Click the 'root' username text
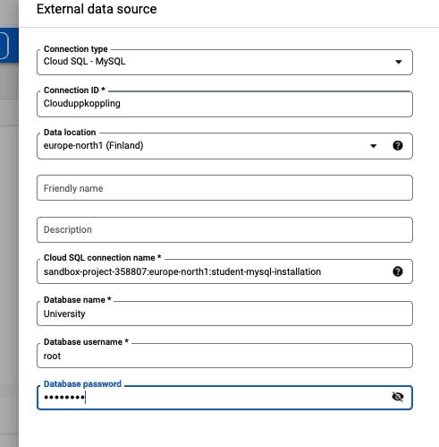 (x=52, y=356)
